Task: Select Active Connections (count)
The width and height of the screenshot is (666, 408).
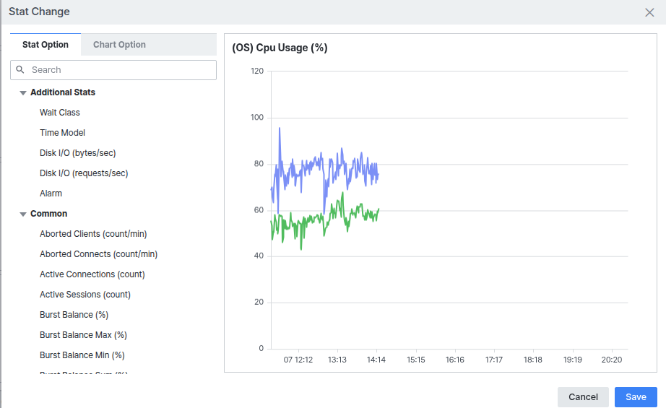Action: click(92, 274)
